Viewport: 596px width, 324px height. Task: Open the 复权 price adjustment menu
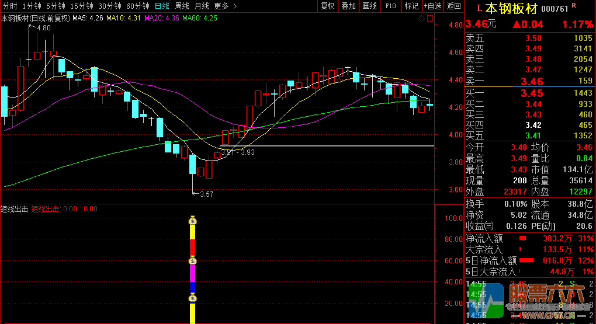(x=328, y=6)
